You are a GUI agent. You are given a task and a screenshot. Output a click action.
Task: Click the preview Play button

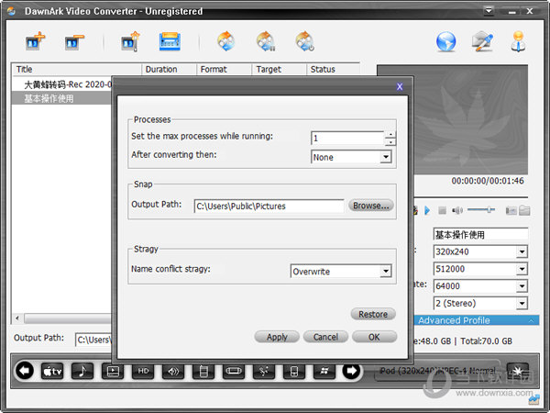pos(427,210)
